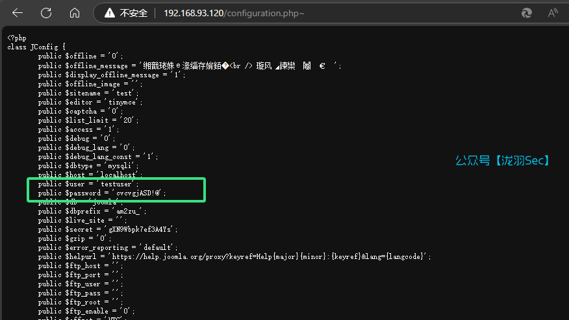Image resolution: width=569 pixels, height=320 pixels.
Task: Select the public $error_reporting = 'default' line
Action: [108, 247]
